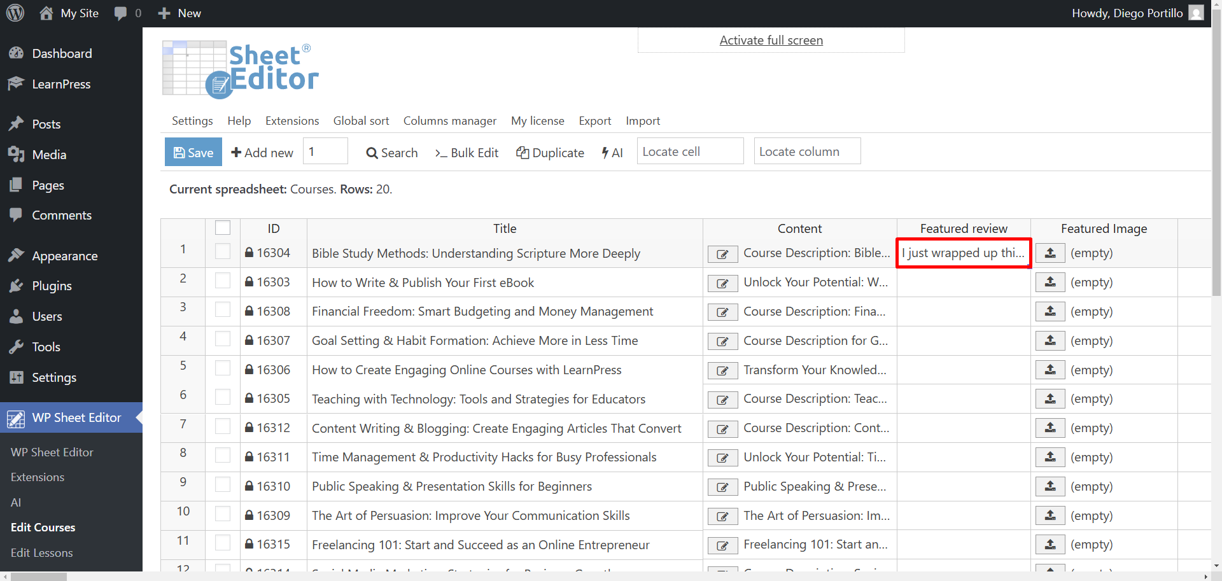This screenshot has width=1222, height=581.
Task: Click the Sheet Editor logo
Action: click(x=241, y=69)
